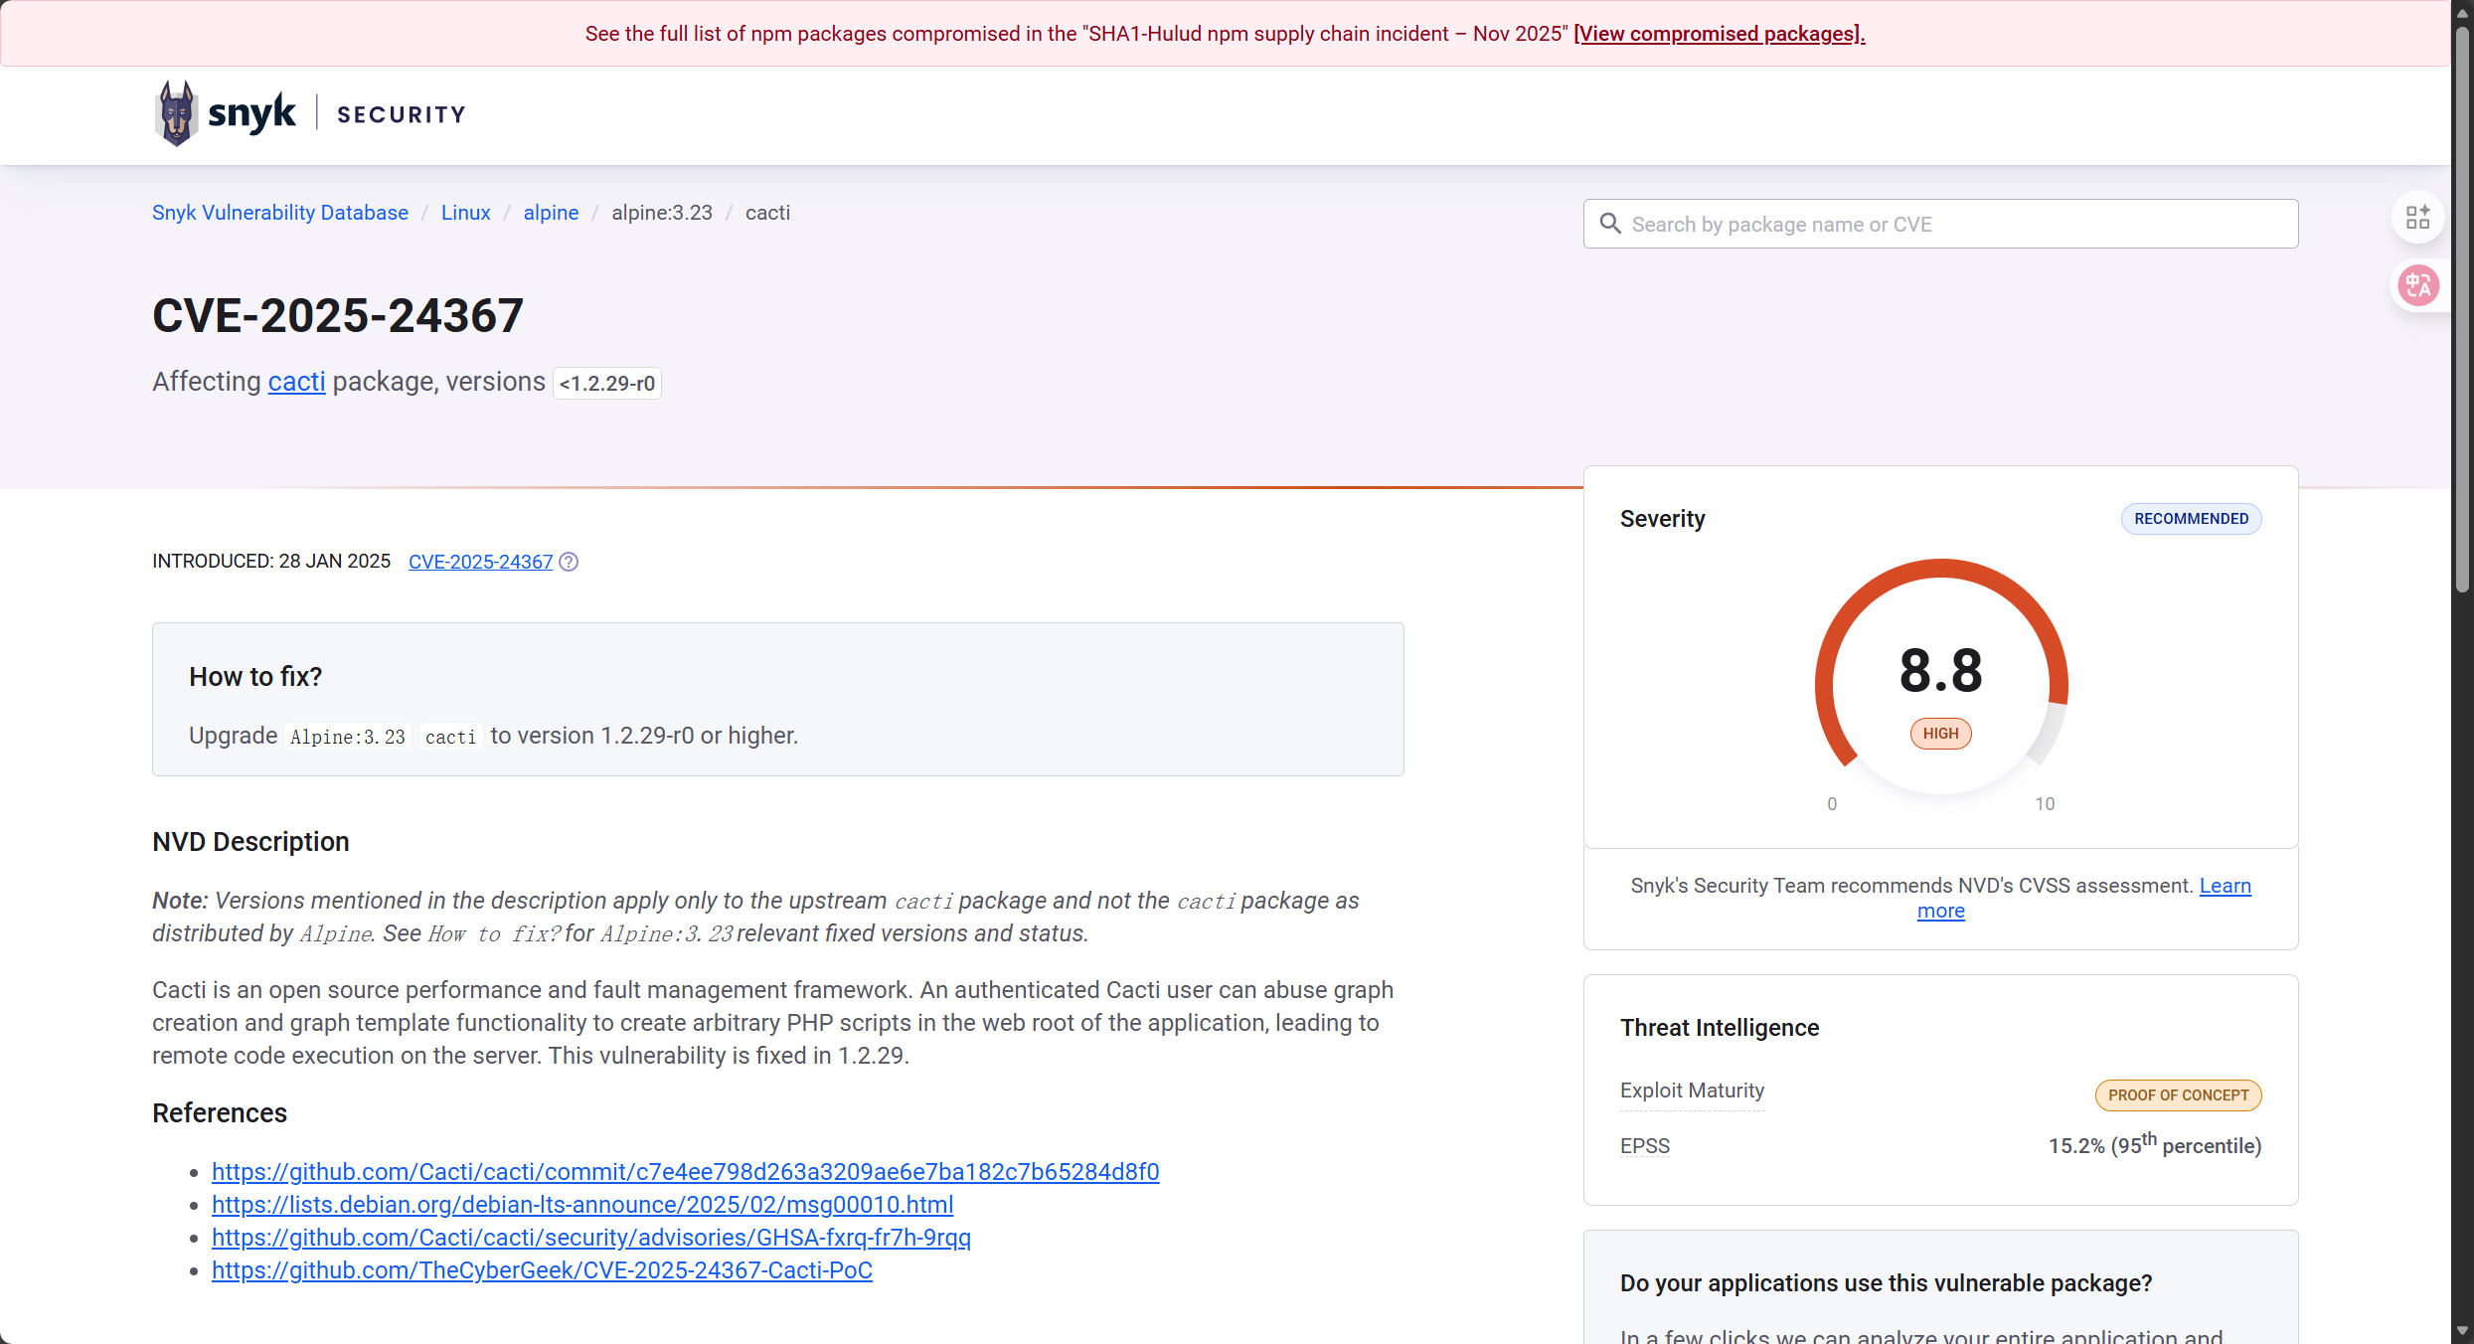Viewport: 2474px width, 1344px height.
Task: Go to Linux breadcrumb link
Action: (465, 213)
